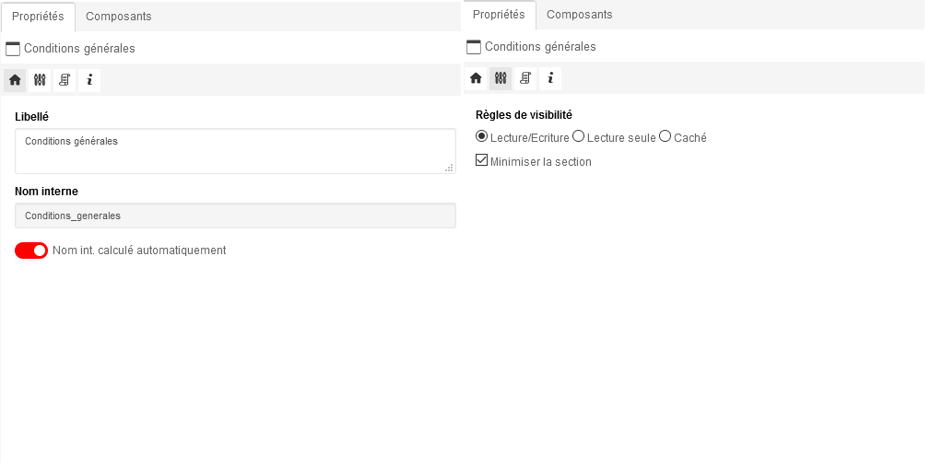The width and height of the screenshot is (931, 466).
Task: Open sliders settings icon in left panel
Action: pos(40,80)
